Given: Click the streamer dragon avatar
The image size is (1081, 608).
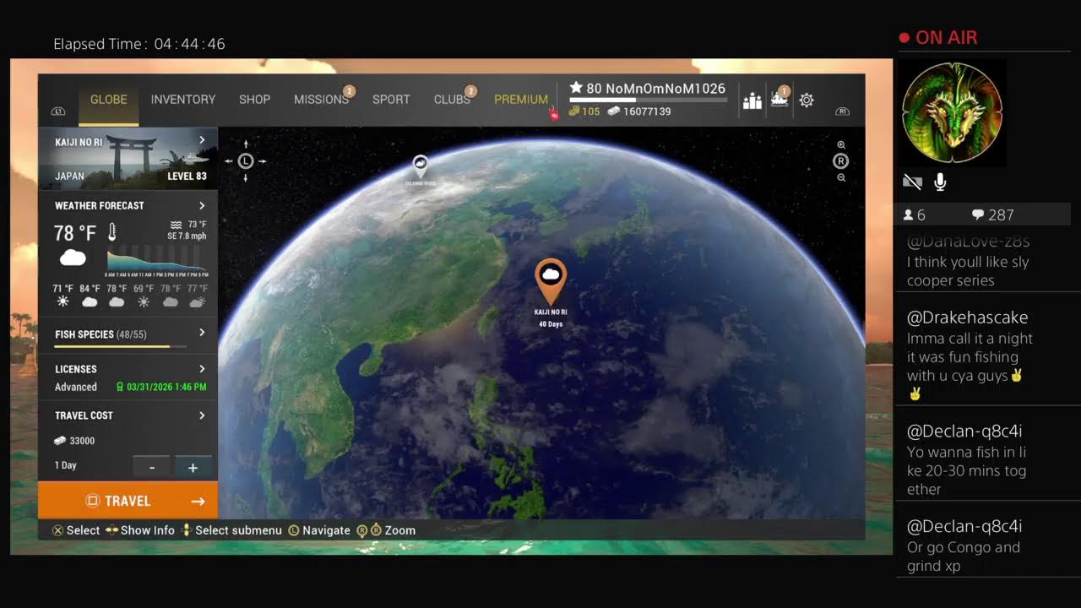Looking at the screenshot, I should point(952,112).
